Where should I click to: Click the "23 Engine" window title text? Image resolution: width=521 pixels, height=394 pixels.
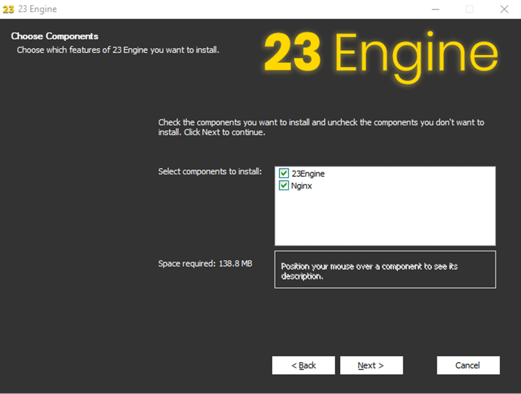coord(37,9)
